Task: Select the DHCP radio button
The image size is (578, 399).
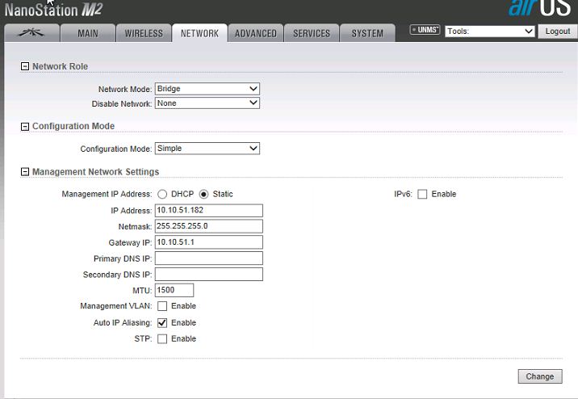Action: click(162, 195)
